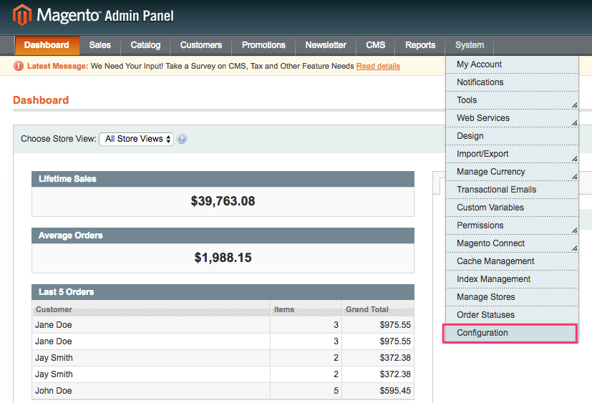
Task: Open the All Store Views dropdown
Action: 136,139
